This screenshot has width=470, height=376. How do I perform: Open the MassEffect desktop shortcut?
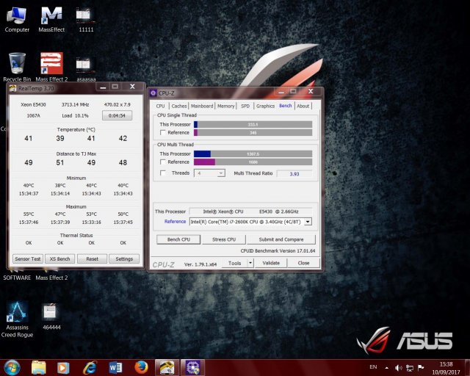tap(51, 16)
